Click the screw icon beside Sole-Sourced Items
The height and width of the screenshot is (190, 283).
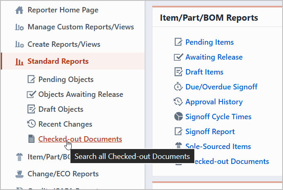tap(178, 145)
